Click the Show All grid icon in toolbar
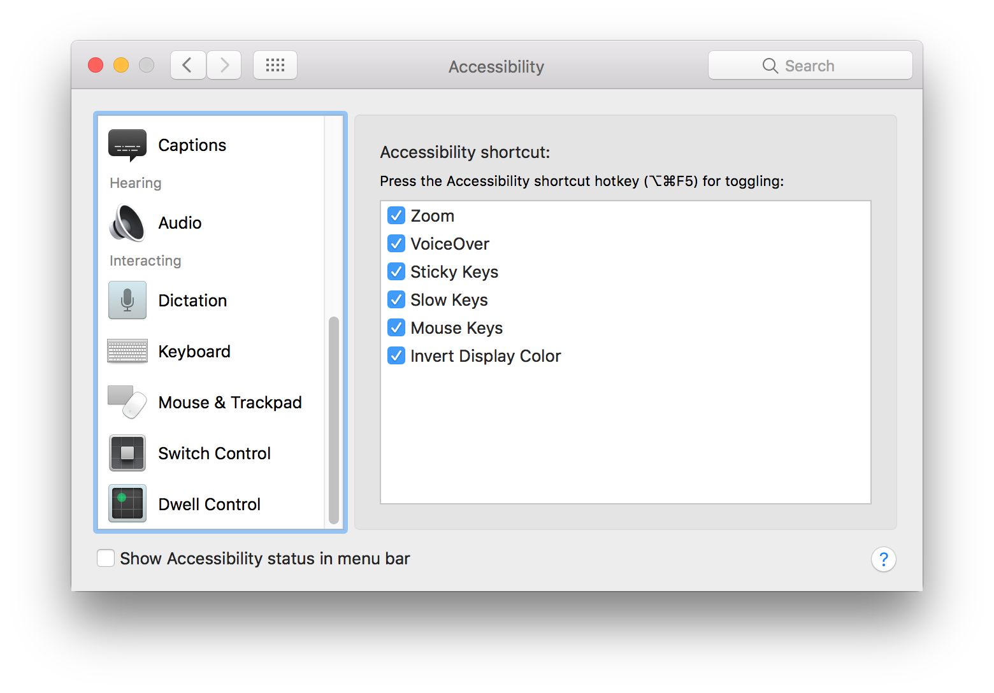Screen dimensions: 994x693 point(275,64)
